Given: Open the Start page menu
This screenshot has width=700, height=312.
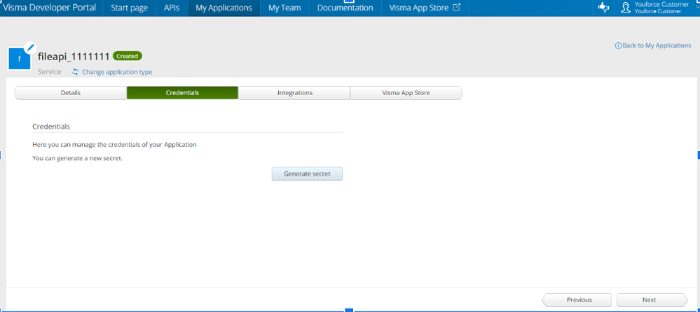Looking at the screenshot, I should [x=130, y=8].
